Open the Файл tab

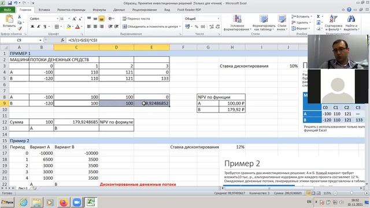point(8,10)
